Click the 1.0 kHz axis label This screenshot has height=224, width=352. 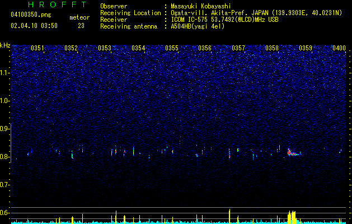pos(4,101)
